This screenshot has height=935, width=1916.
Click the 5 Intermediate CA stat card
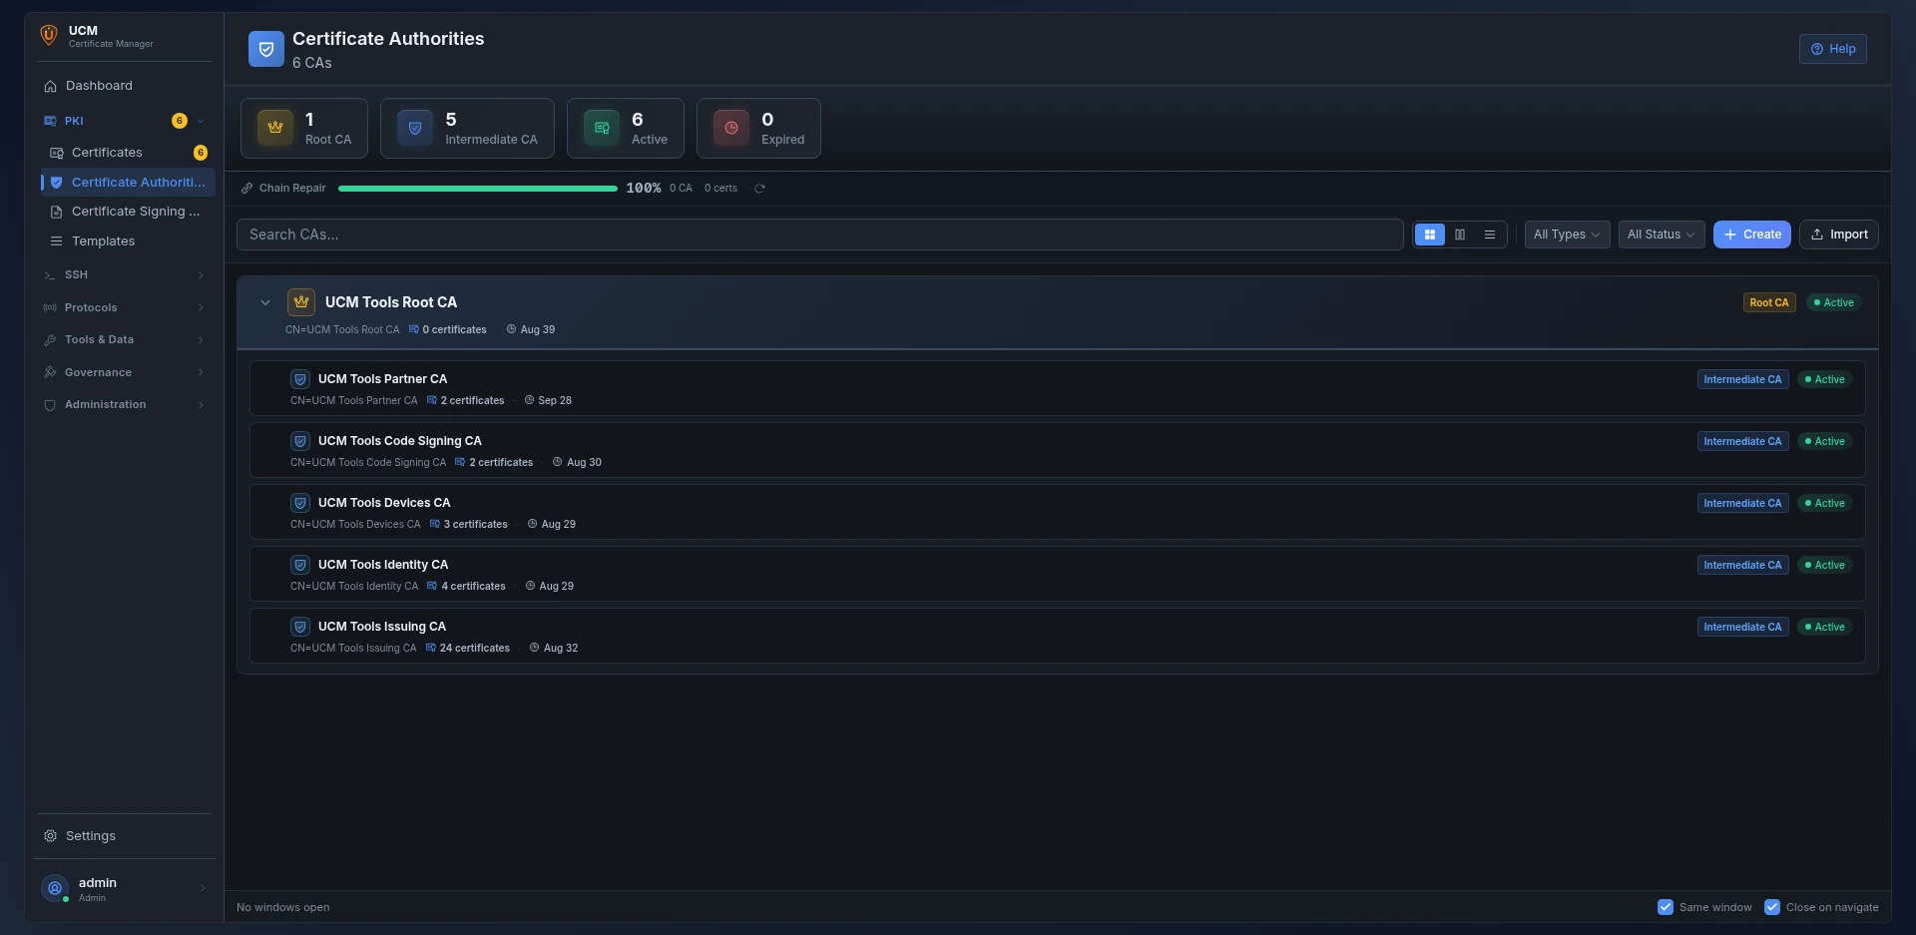point(467,128)
